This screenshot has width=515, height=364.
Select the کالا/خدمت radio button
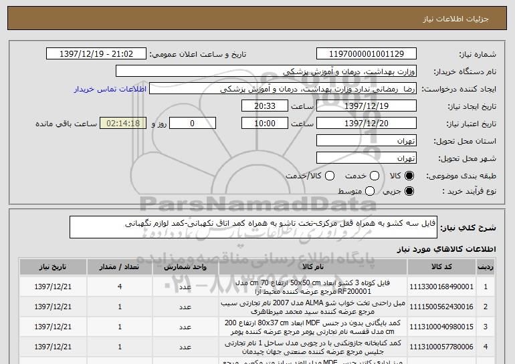point(330,176)
